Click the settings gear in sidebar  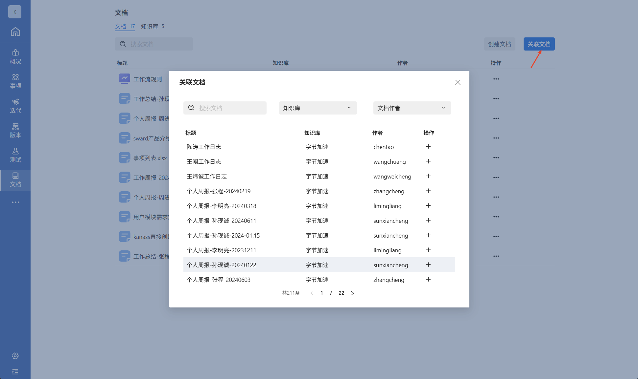15,356
